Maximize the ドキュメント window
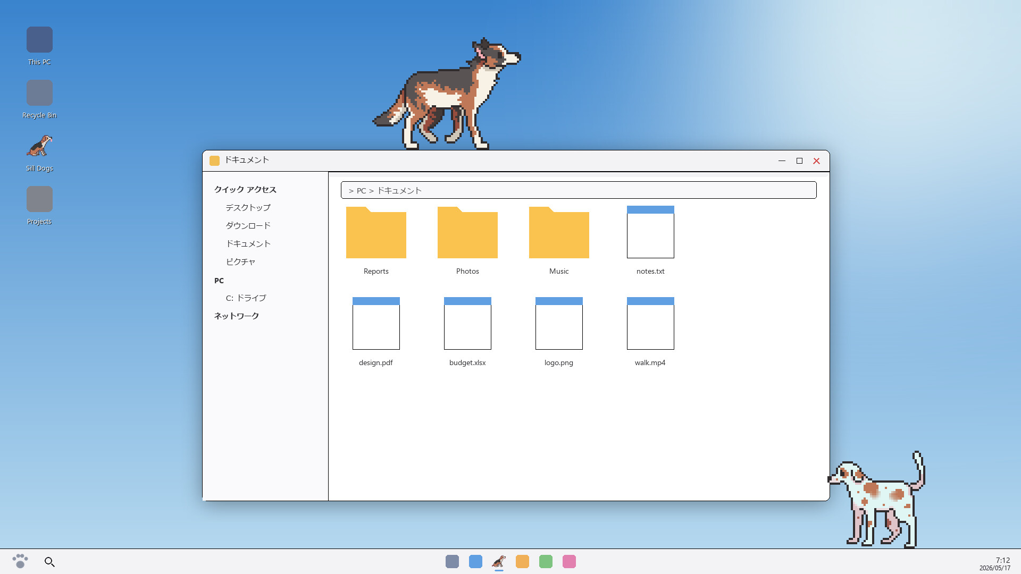Screen dimensions: 1021x574 point(799,161)
